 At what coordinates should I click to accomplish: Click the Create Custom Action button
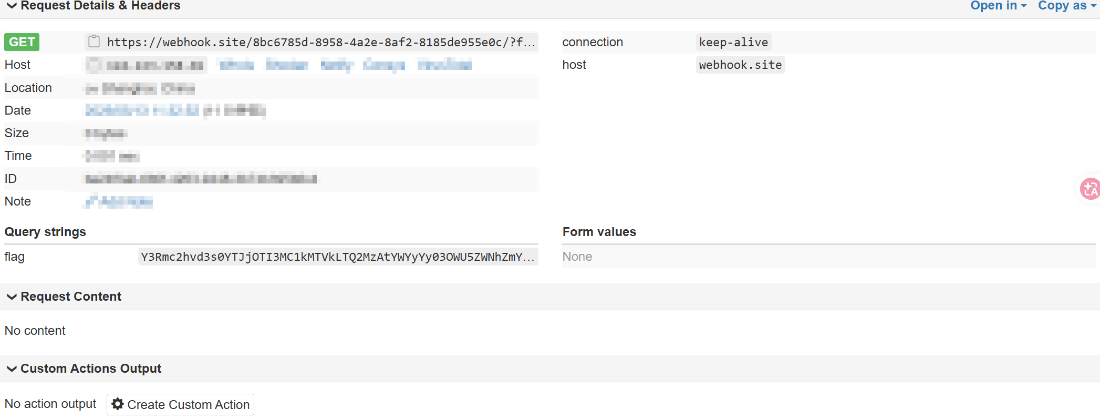pos(180,404)
